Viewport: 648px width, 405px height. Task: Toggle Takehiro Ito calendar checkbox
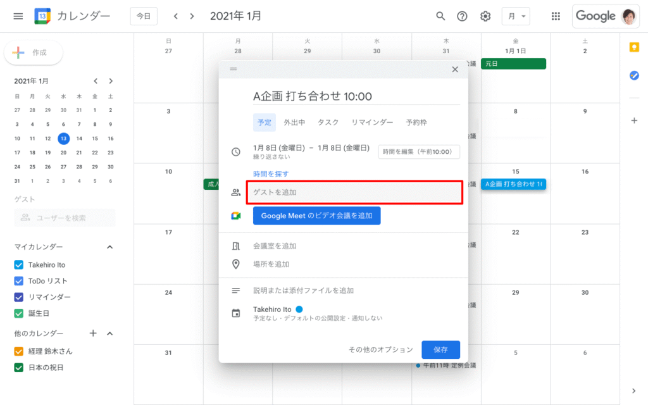click(18, 265)
